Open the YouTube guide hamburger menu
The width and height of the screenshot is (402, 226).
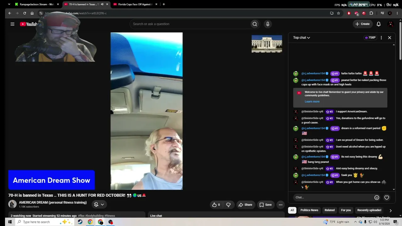[12, 24]
